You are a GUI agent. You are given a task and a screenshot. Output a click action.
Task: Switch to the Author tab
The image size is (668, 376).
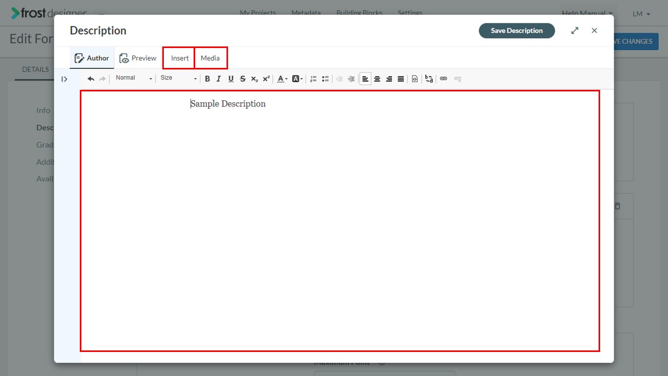(x=92, y=58)
